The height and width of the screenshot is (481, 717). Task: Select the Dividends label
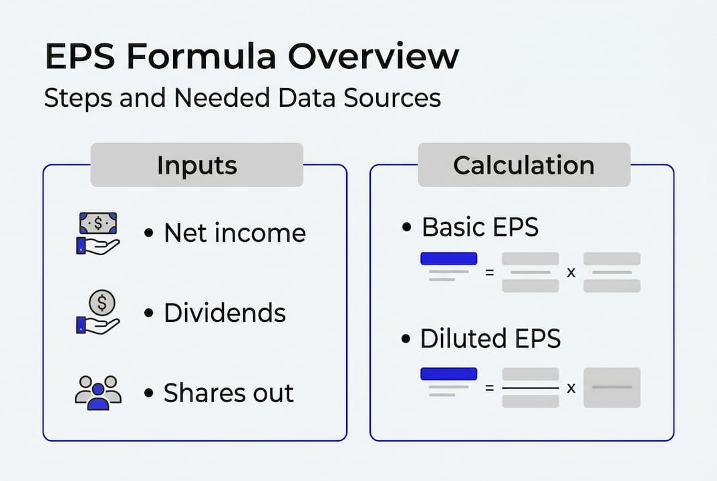pyautogui.click(x=225, y=313)
